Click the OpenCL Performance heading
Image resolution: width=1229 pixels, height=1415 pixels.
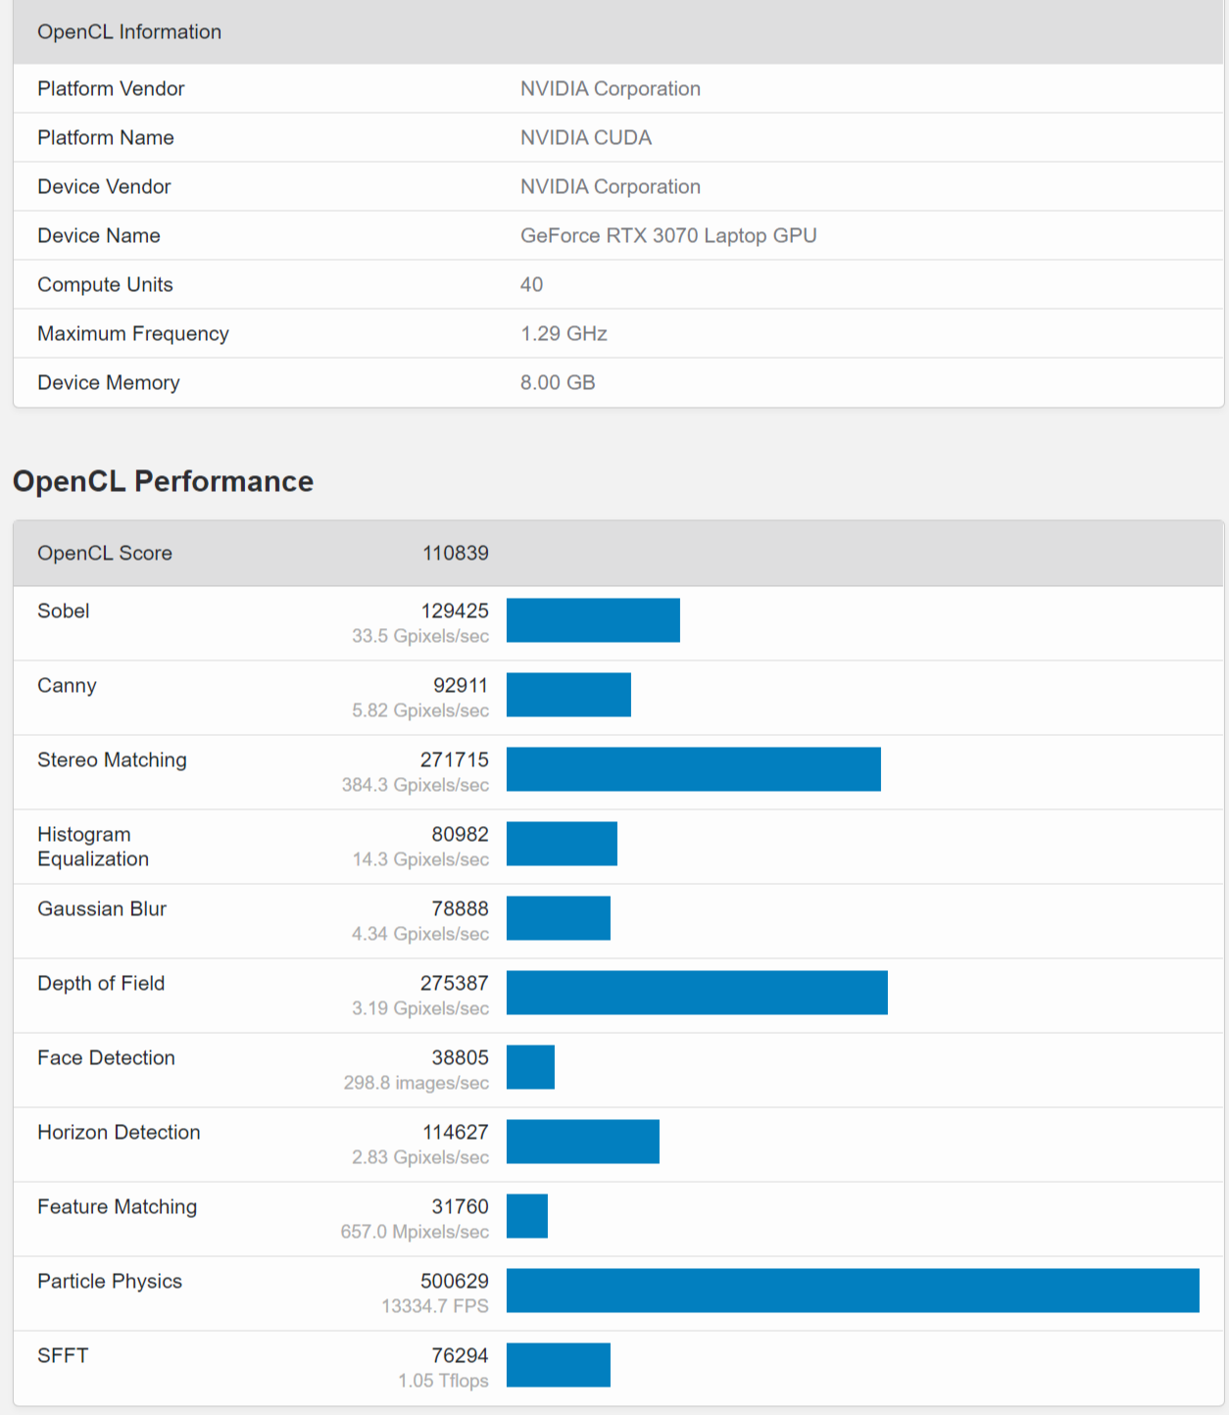click(163, 481)
